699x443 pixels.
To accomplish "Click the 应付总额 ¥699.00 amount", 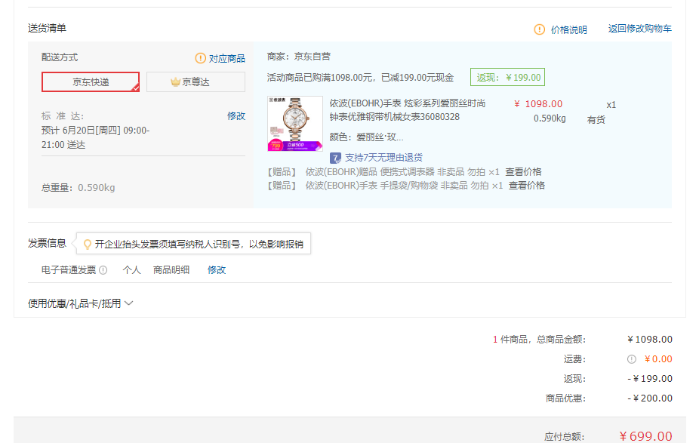I will 646,436.
